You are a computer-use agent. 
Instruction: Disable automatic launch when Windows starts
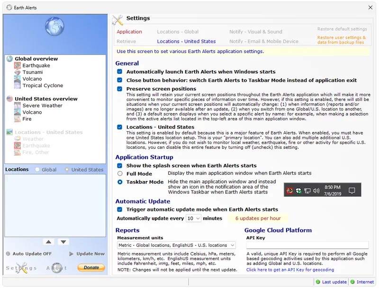tap(120, 72)
